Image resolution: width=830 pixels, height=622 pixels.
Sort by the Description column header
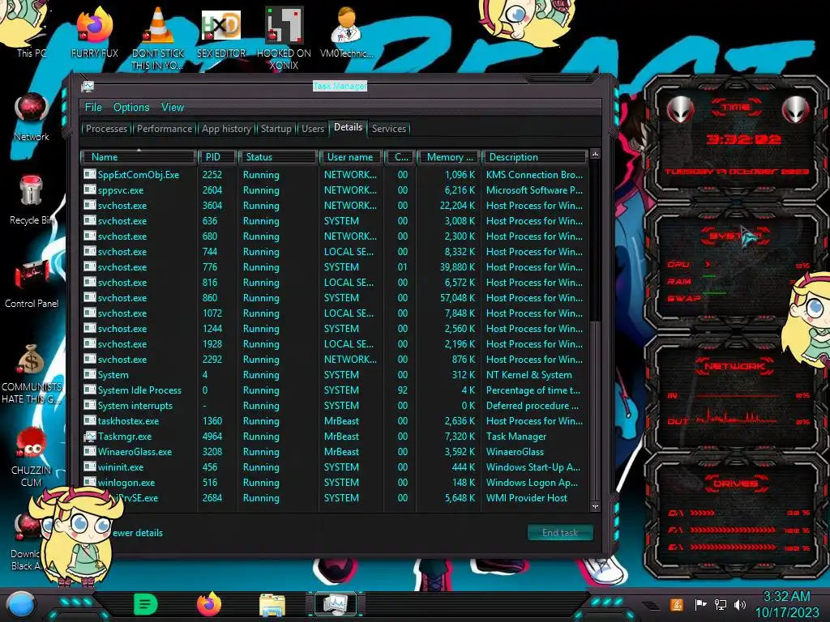click(x=533, y=157)
